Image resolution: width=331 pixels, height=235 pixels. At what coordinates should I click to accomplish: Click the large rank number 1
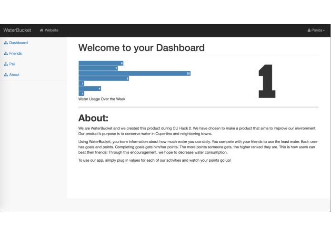point(267,81)
